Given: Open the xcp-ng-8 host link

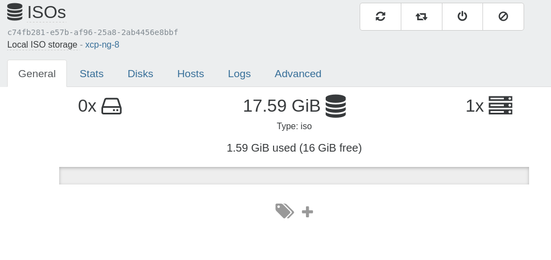Looking at the screenshot, I should pyautogui.click(x=102, y=45).
